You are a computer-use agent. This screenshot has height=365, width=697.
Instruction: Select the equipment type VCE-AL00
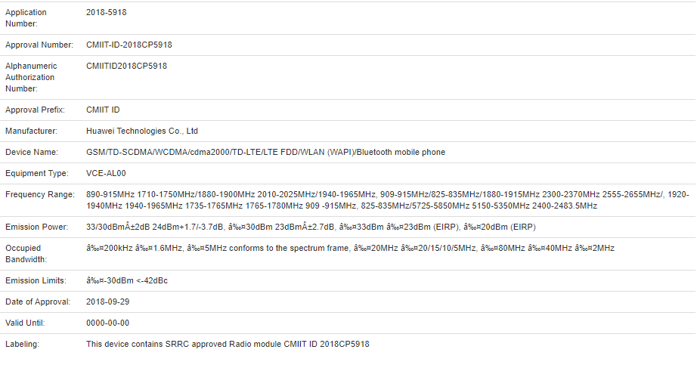(x=105, y=173)
